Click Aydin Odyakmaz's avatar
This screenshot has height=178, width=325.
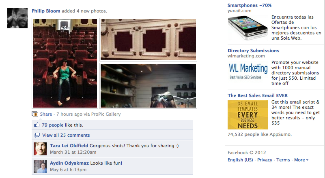40,166
